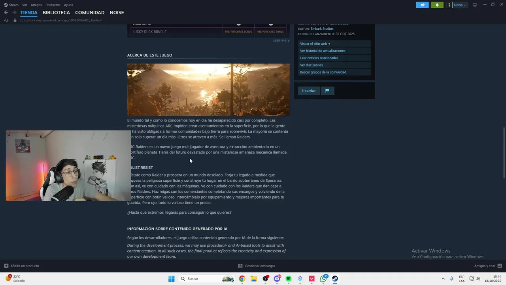Screen dimensions: 506x285
Task: Click the Gestionar descargas download icon
Action: coord(240,266)
